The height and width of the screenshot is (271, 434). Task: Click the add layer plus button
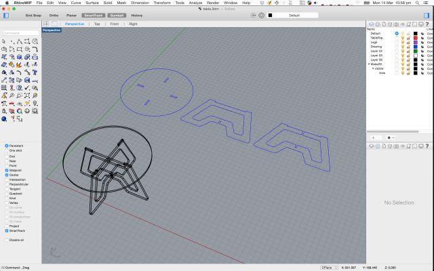pos(373,138)
